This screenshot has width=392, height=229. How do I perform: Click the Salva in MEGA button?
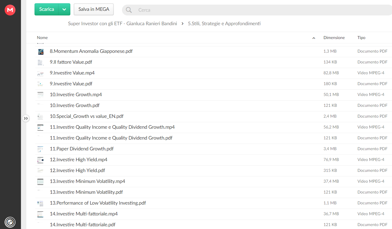94,9
